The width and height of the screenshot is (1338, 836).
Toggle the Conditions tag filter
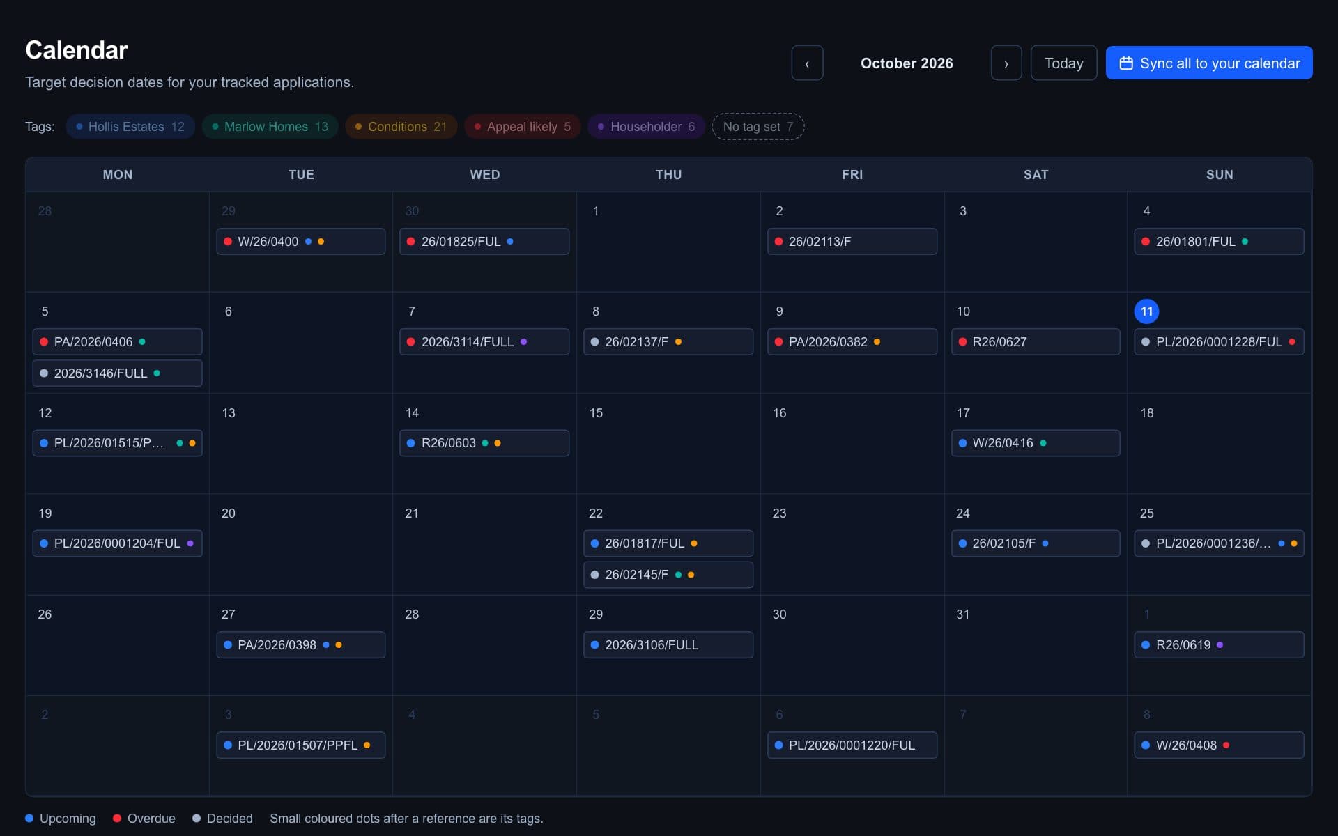[401, 127]
